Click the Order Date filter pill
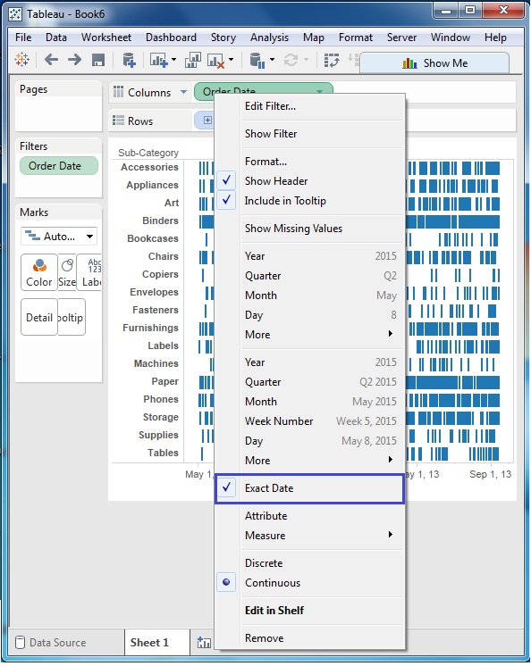531x666 pixels. coord(59,166)
